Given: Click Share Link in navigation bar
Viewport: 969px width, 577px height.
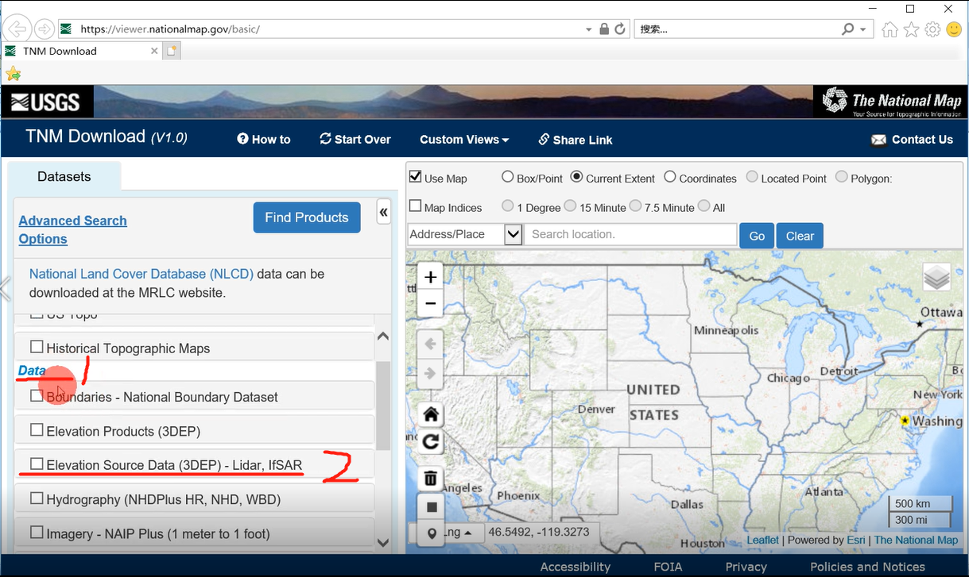Looking at the screenshot, I should [576, 140].
